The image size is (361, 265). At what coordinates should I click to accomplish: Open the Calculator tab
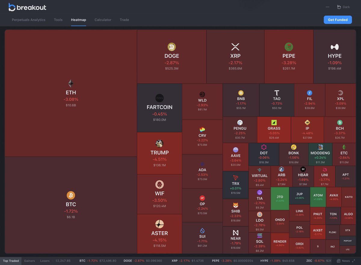coord(103,20)
